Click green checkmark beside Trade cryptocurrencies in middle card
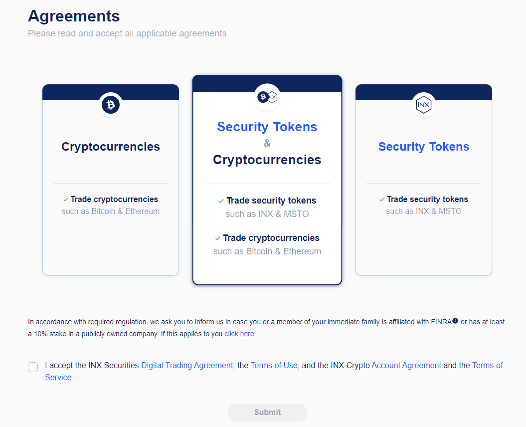Viewport: 526px width, 427px height. click(218, 238)
